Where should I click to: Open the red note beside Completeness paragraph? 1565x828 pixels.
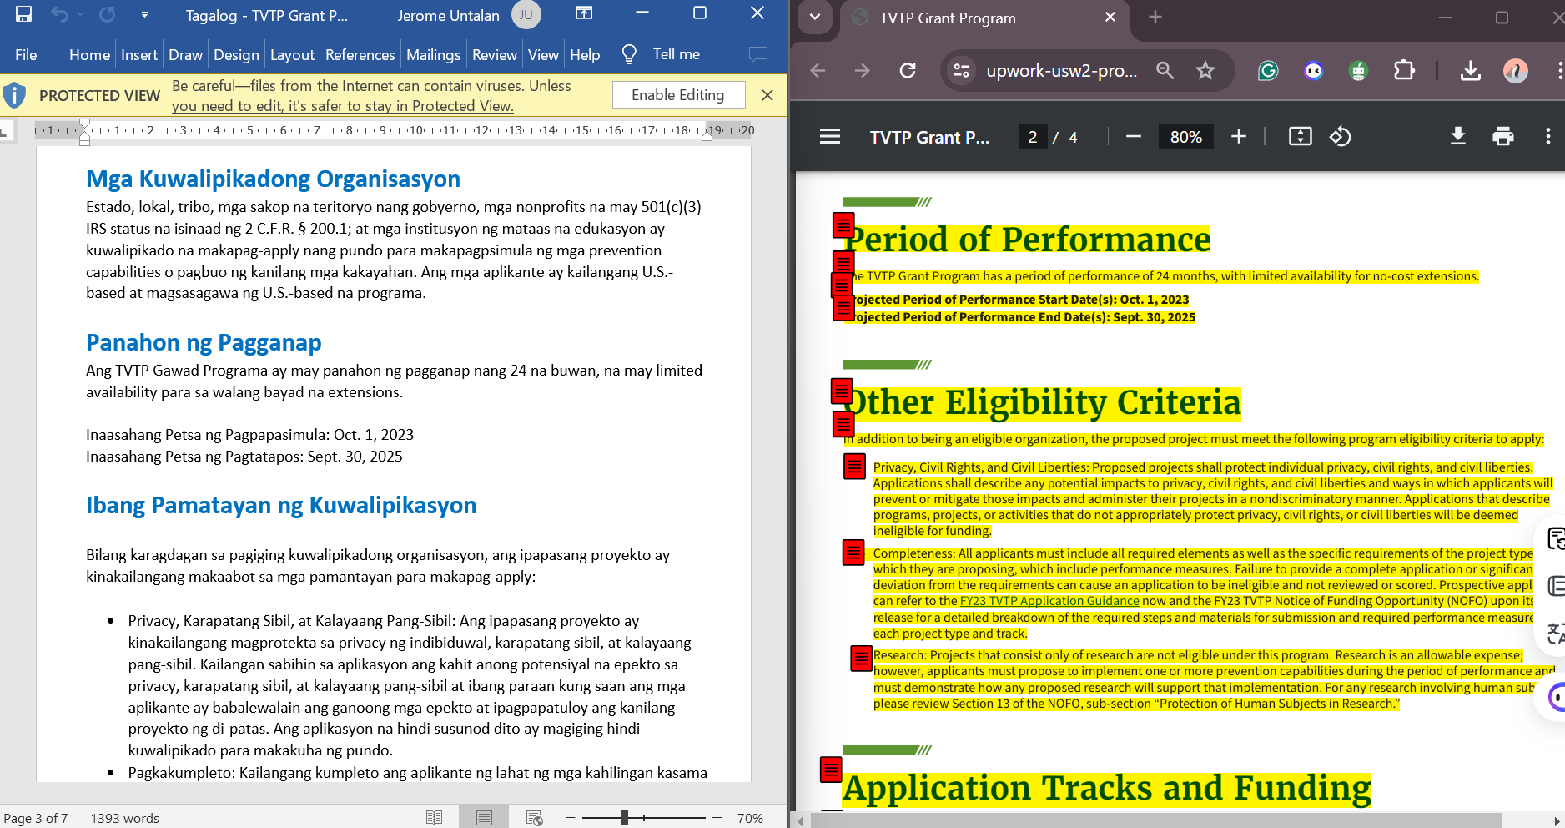point(853,553)
